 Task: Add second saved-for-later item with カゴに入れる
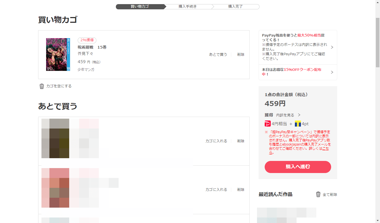click(x=216, y=190)
